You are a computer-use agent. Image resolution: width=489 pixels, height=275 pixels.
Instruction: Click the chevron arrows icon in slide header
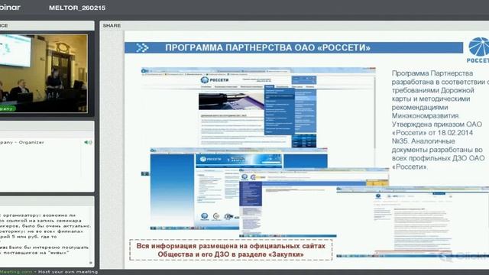click(142, 47)
